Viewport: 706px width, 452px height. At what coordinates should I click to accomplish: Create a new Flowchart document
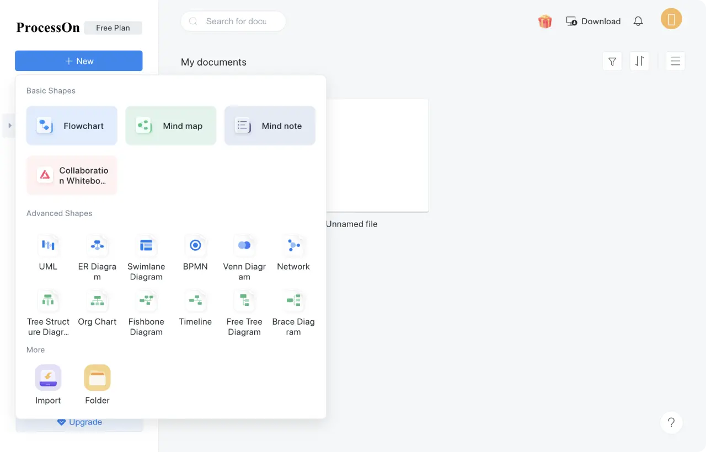click(x=72, y=126)
